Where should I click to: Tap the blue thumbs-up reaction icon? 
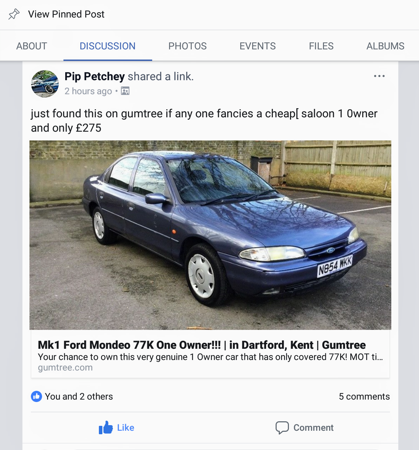[36, 396]
